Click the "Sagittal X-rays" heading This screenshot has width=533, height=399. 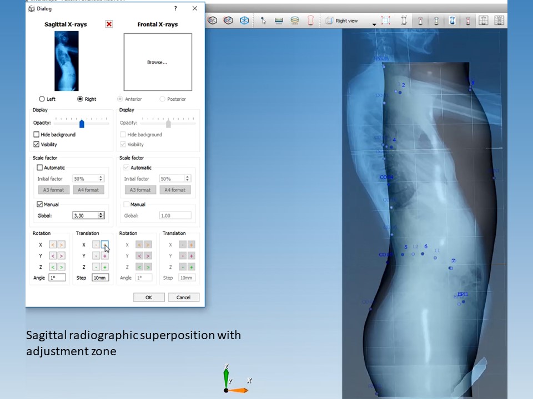click(x=66, y=24)
